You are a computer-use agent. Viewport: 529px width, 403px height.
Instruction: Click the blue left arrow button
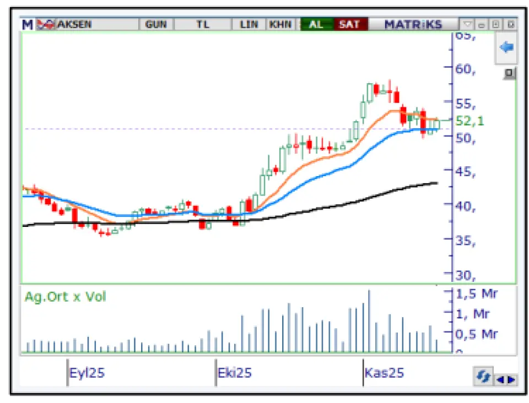pyautogui.click(x=506, y=47)
